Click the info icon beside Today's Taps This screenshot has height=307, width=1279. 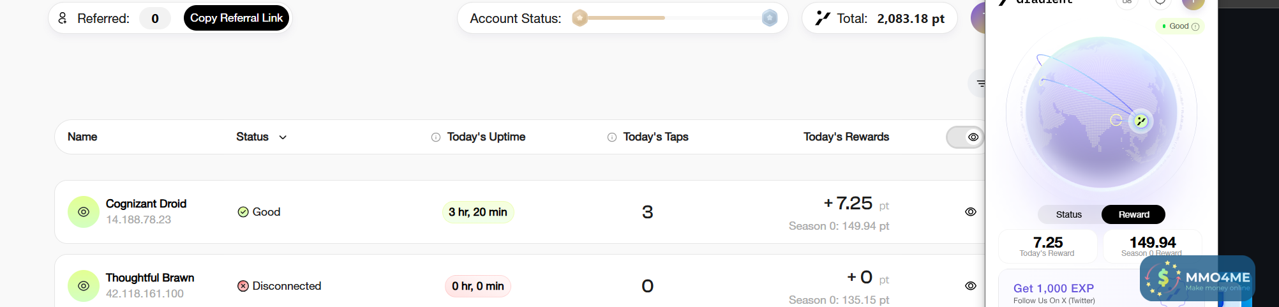[x=612, y=137]
